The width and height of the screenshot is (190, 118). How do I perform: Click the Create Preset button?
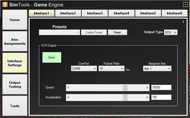pos(94,32)
